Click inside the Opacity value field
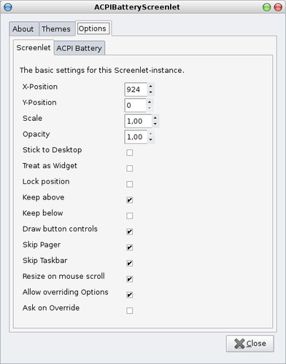286x364 pixels. coord(136,137)
